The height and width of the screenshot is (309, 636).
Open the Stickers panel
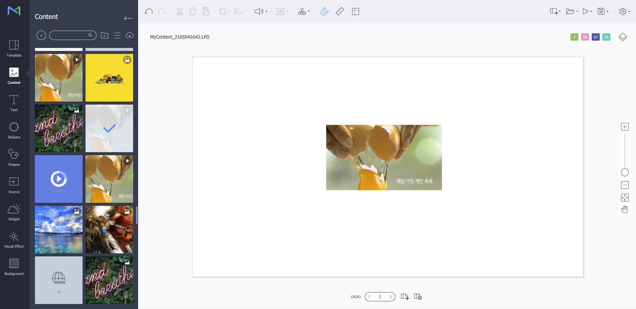coord(14,131)
